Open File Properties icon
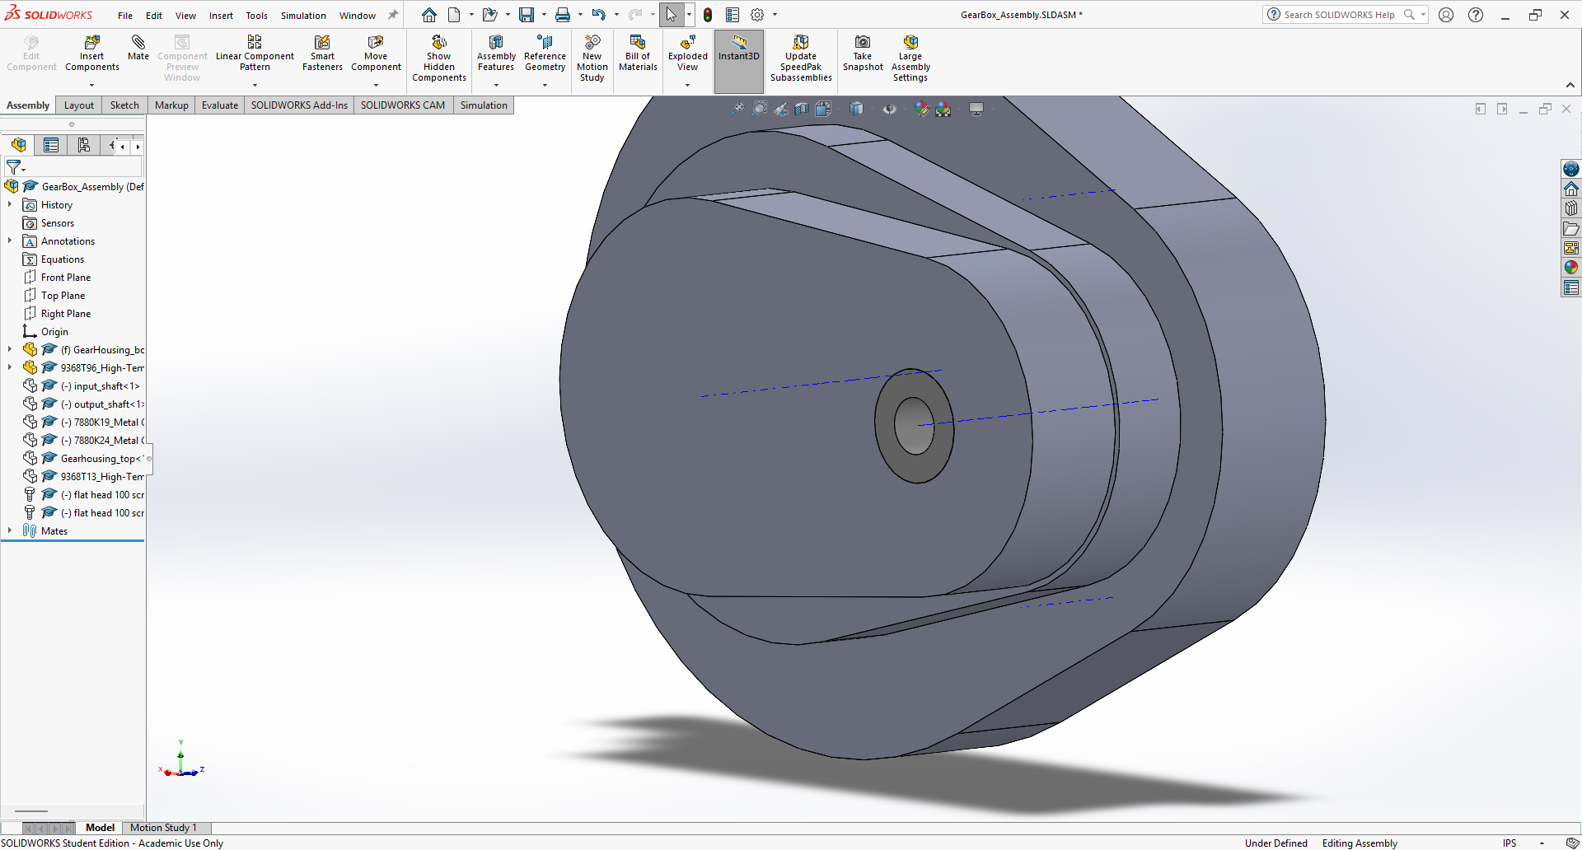The height and width of the screenshot is (850, 1582). [x=732, y=15]
